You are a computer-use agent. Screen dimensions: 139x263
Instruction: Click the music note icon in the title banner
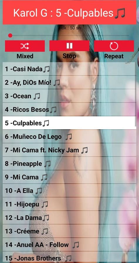(x=120, y=13)
